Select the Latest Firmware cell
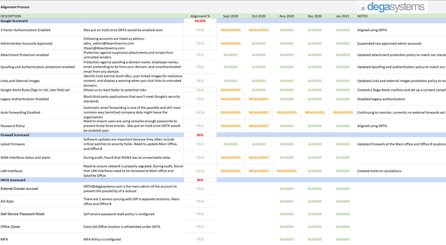Screen dimensions: 446x245 tap(41, 144)
